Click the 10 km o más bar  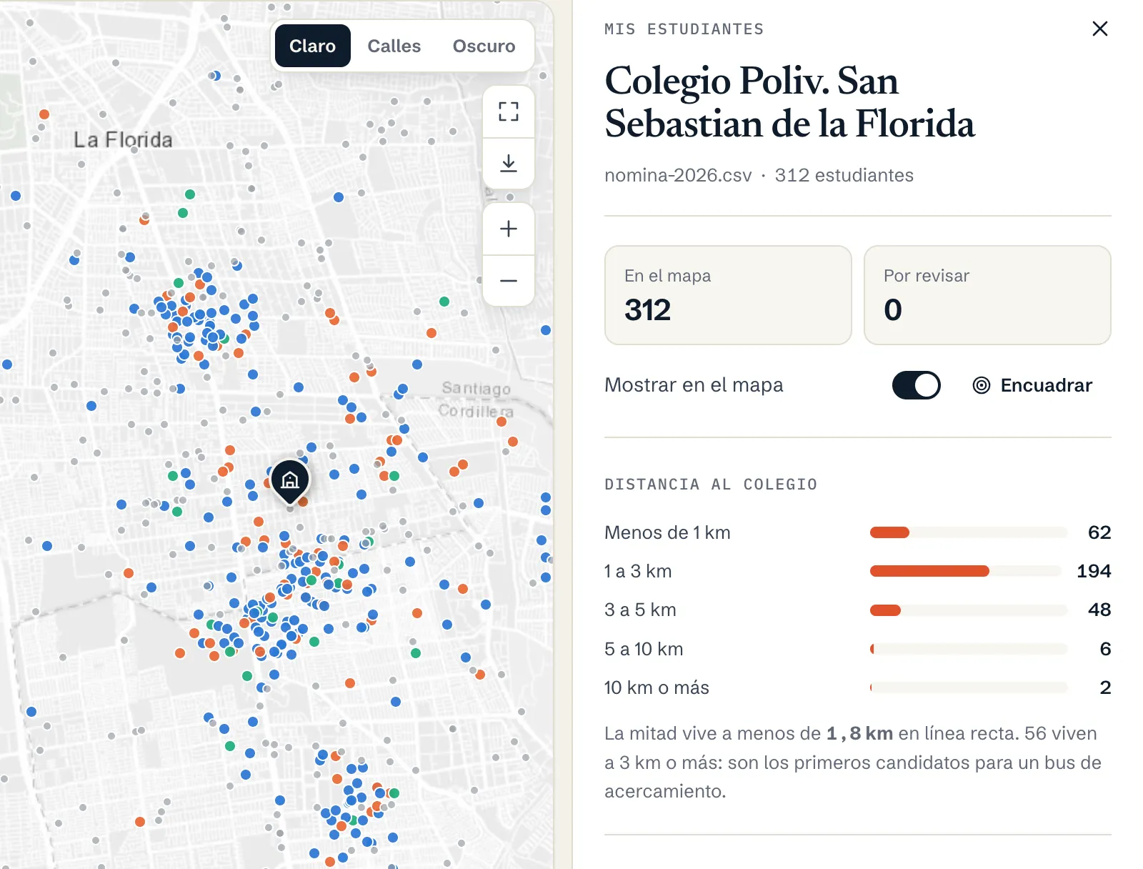pos(968,687)
